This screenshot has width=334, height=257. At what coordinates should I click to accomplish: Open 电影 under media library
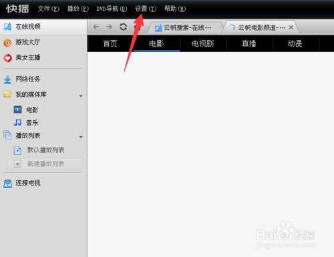(x=32, y=109)
